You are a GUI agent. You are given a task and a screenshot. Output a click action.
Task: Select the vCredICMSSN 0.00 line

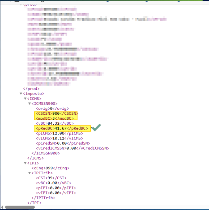(x=72, y=148)
